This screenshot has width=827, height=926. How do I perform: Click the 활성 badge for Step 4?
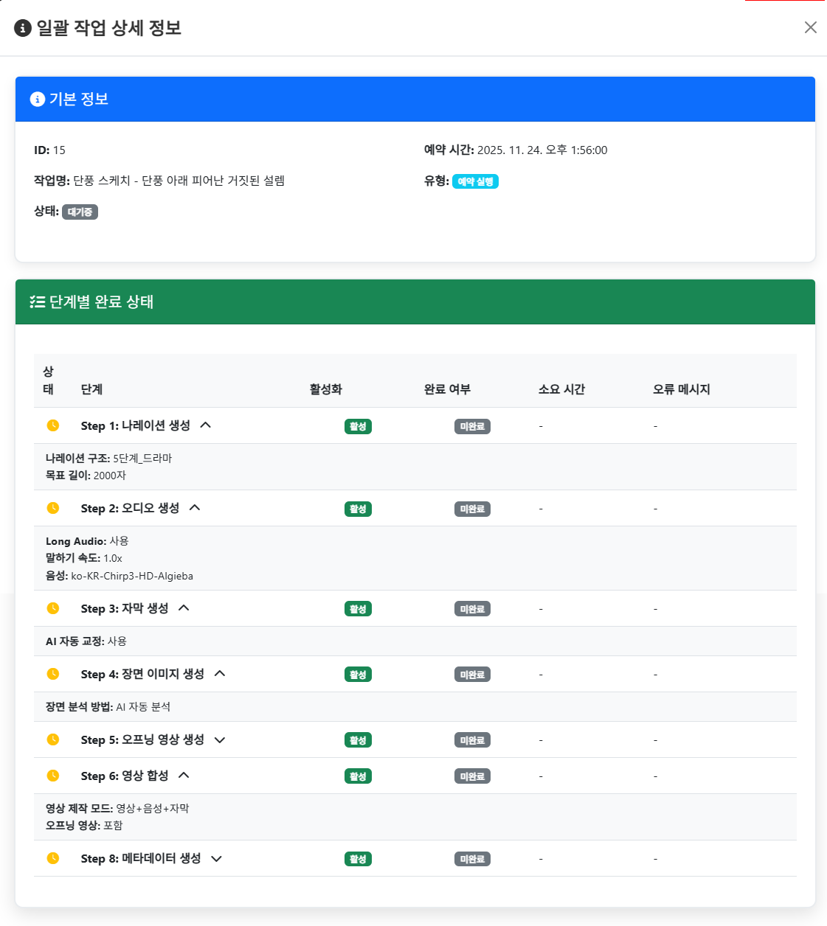358,675
